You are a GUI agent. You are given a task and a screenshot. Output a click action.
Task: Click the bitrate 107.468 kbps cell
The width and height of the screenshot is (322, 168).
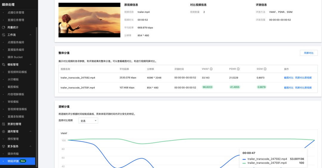tap(127, 88)
